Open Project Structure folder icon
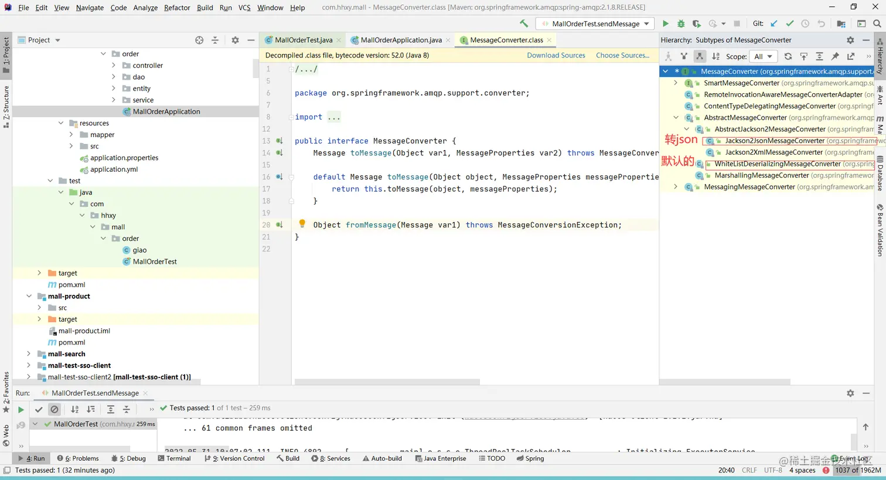886x480 pixels. point(841,23)
